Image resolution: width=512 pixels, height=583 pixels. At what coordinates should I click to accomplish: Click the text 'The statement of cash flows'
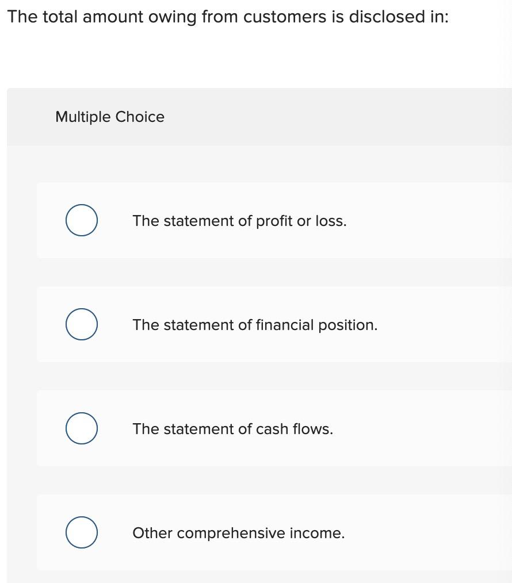pyautogui.click(x=232, y=428)
